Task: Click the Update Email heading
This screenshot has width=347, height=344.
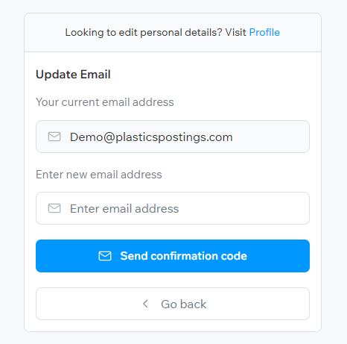Action: click(x=73, y=75)
